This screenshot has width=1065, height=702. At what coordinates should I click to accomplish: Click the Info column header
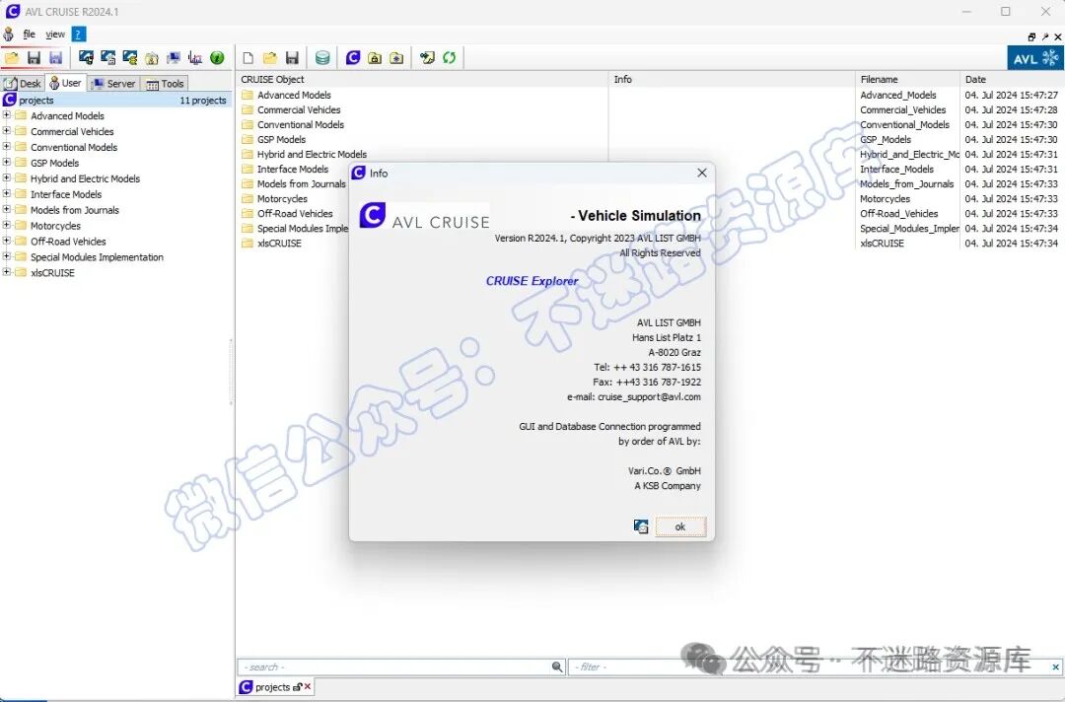[732, 80]
